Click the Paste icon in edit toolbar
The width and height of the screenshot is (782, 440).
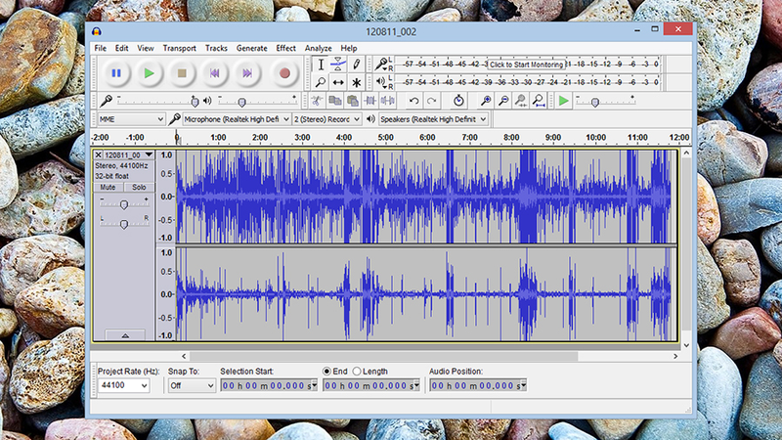point(353,101)
